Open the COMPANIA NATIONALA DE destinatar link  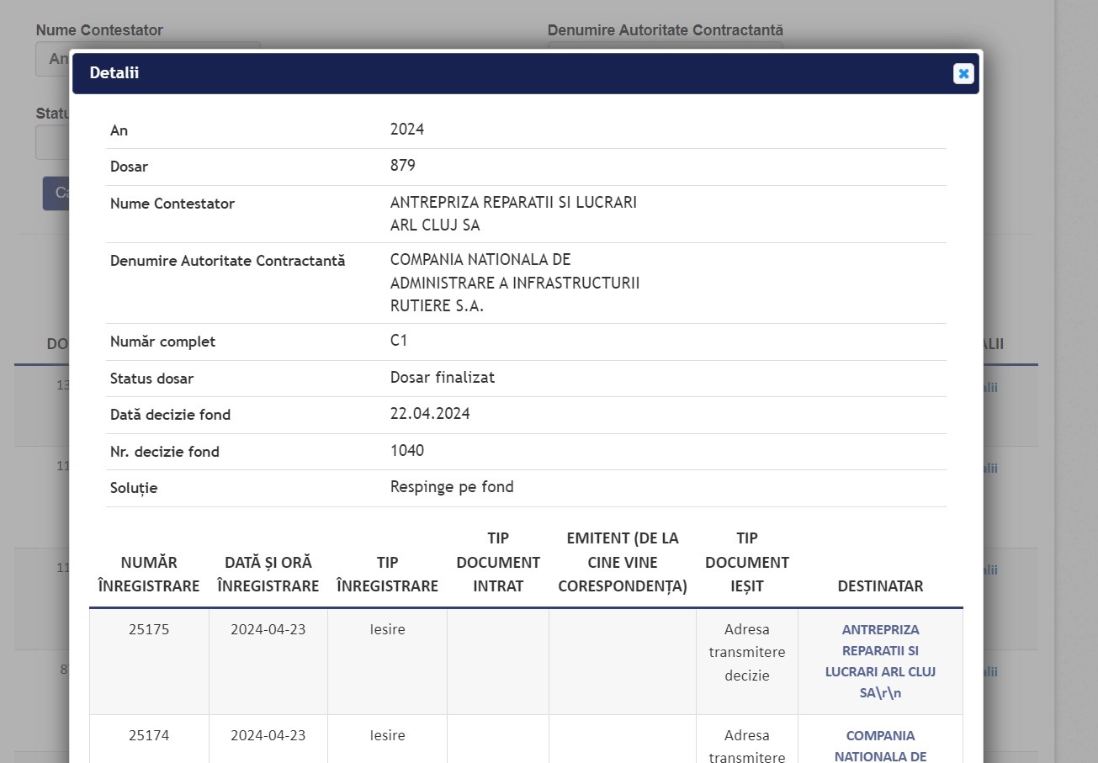click(880, 745)
